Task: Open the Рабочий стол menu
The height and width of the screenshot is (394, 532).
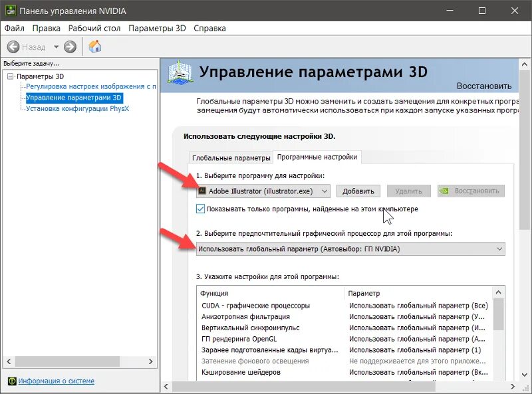Action: (94, 28)
